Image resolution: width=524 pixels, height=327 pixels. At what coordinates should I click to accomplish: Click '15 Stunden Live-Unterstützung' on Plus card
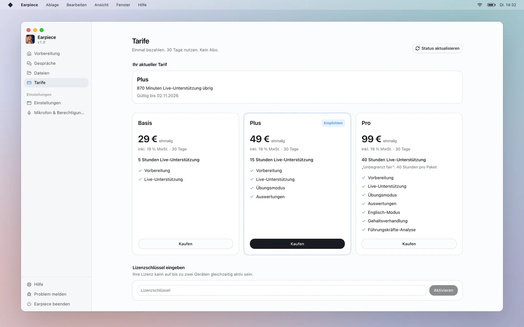tap(282, 160)
